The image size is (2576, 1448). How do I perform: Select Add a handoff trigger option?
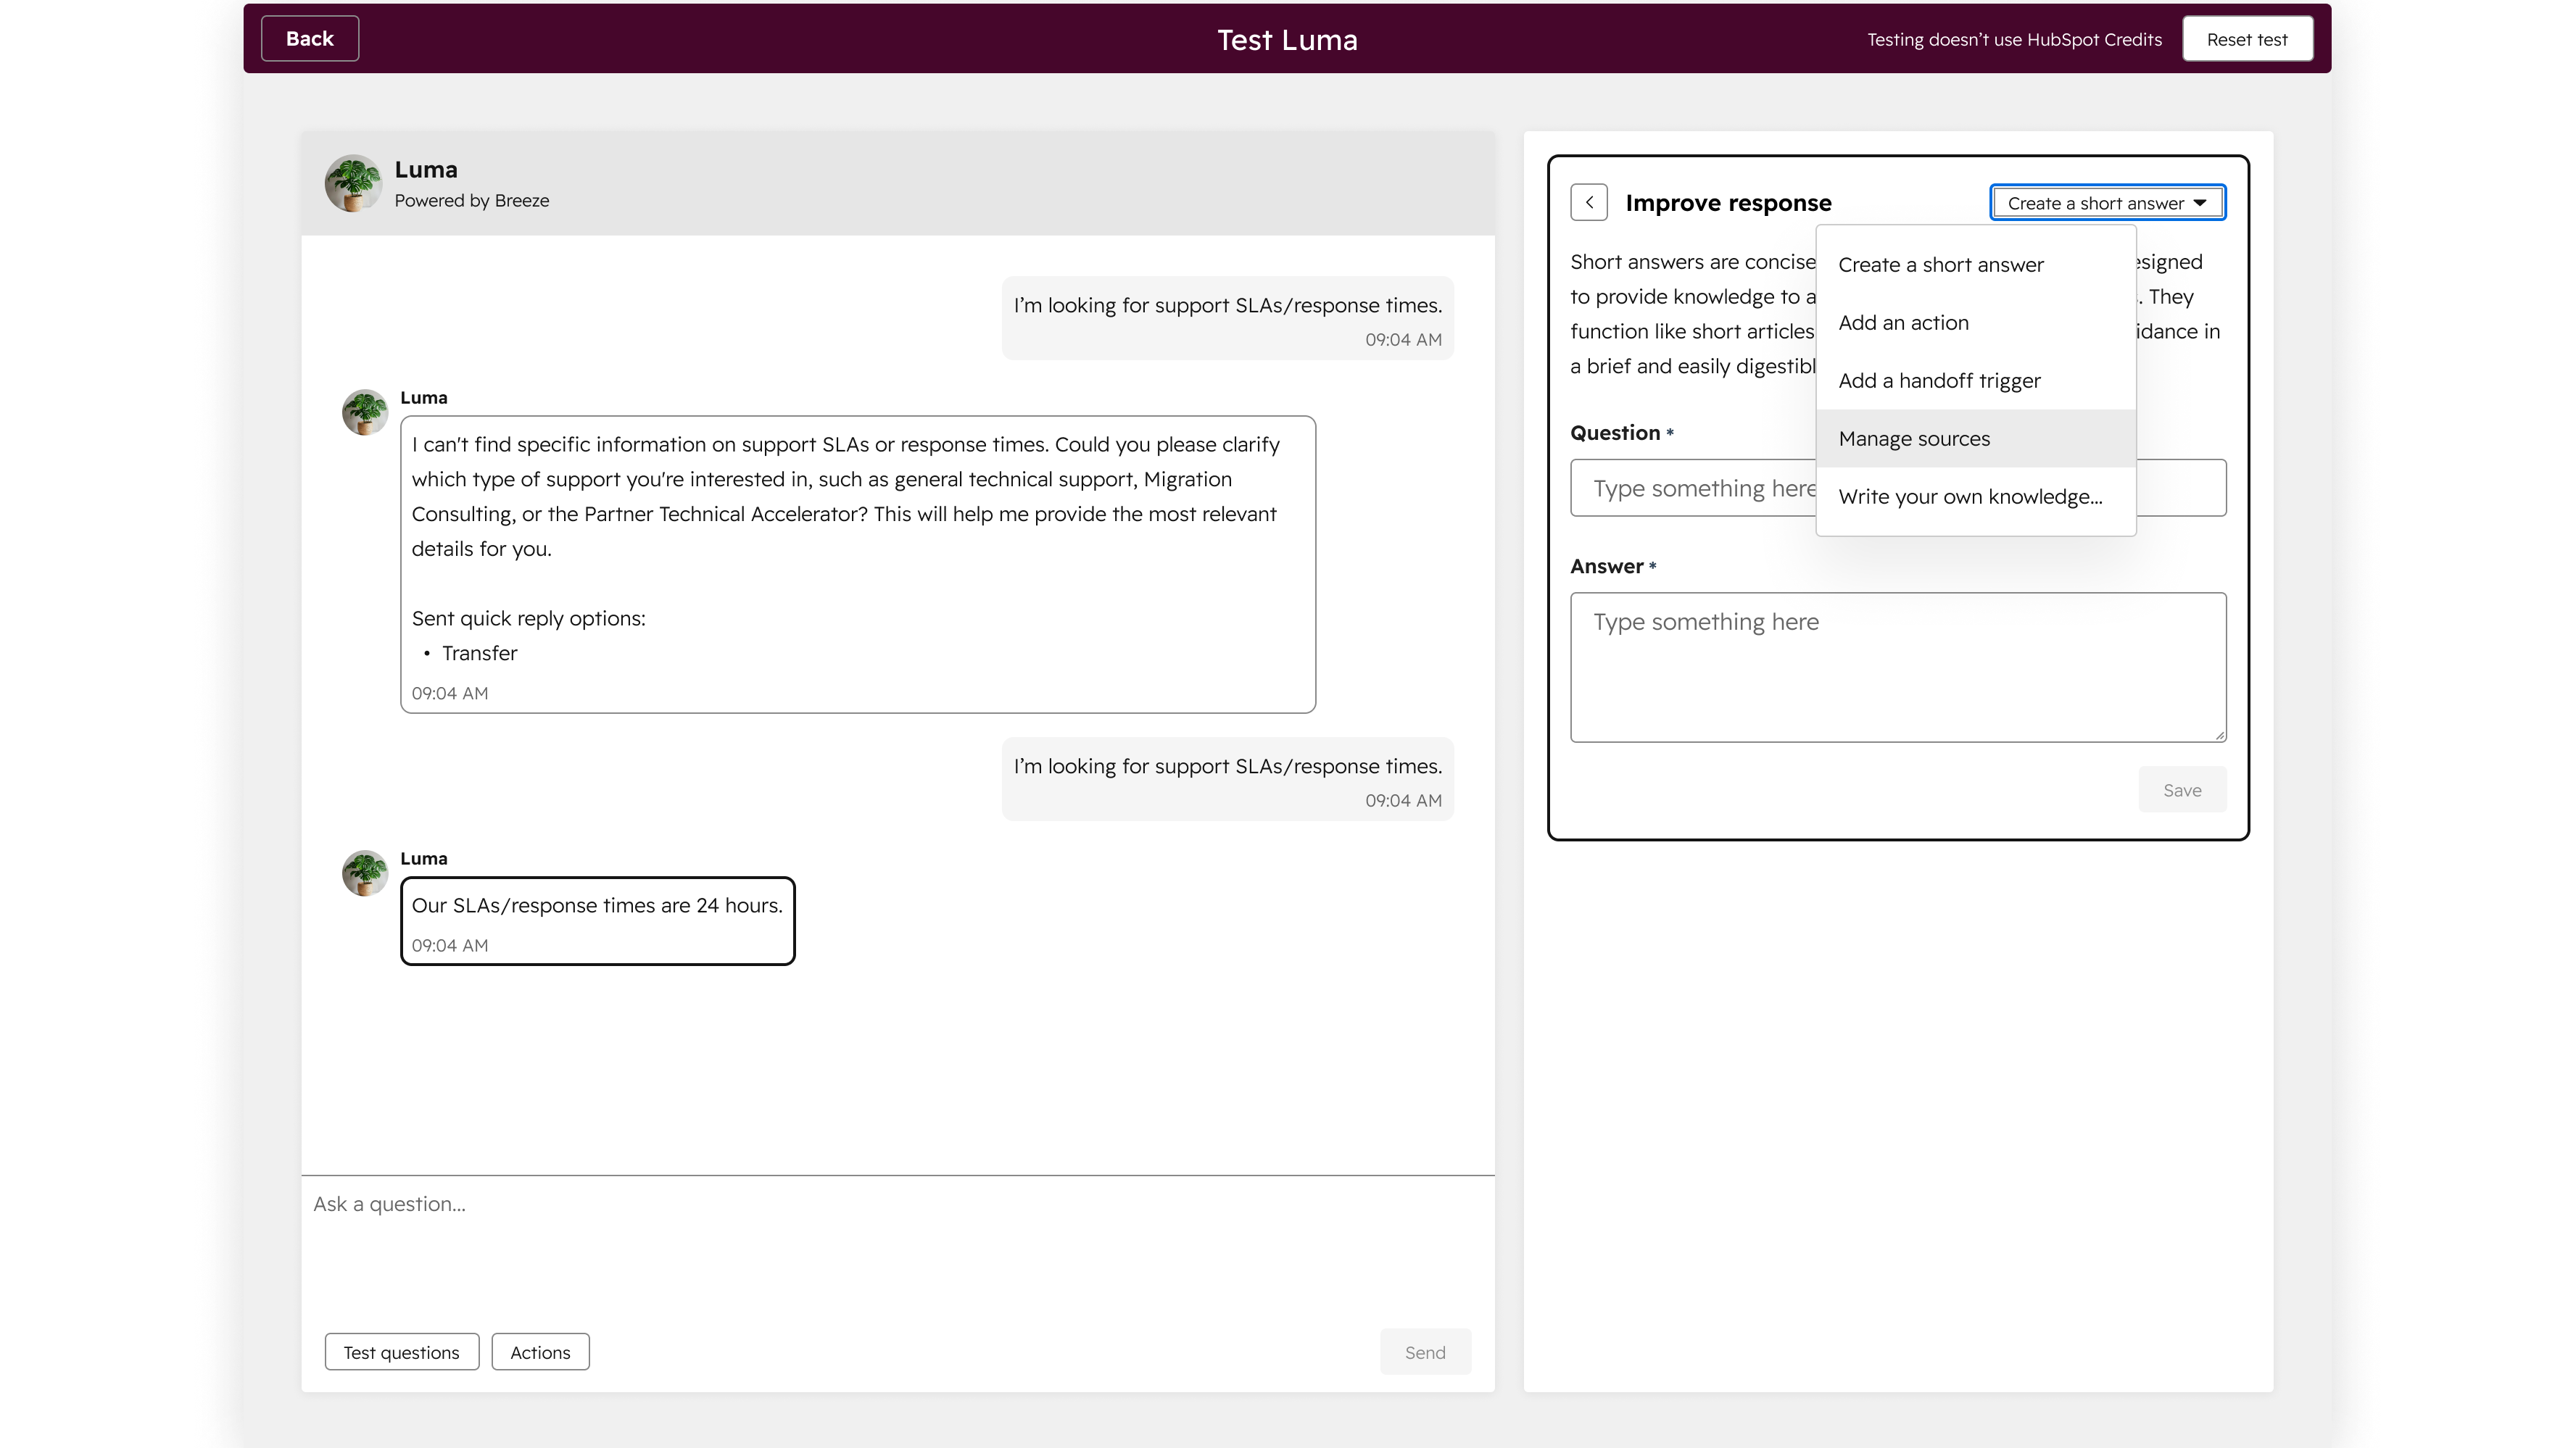(1940, 380)
